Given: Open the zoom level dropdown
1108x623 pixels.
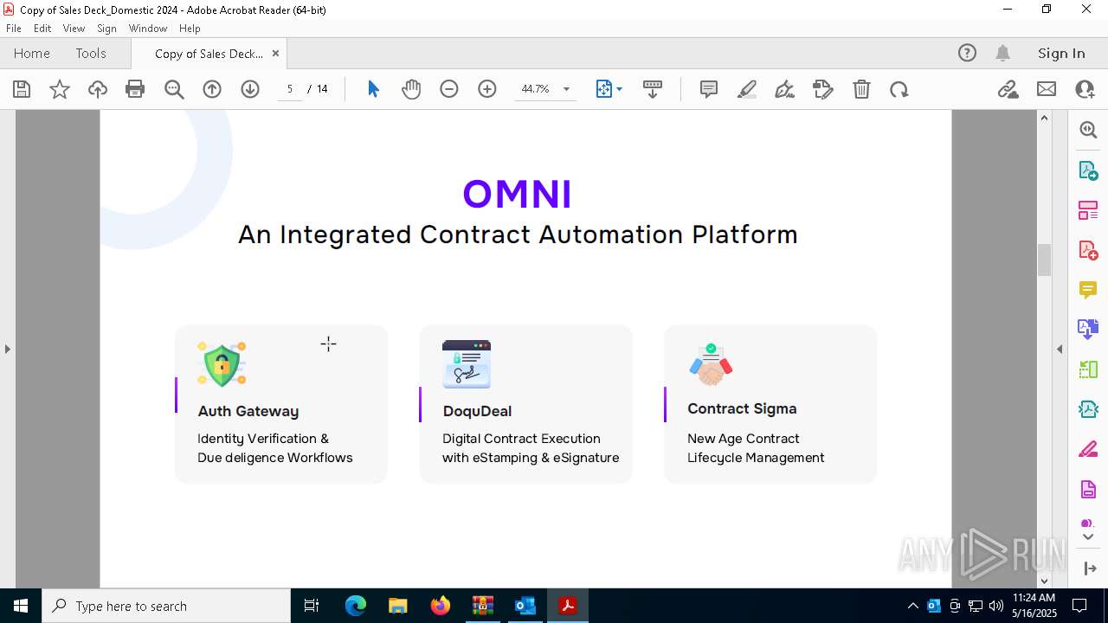Looking at the screenshot, I should [x=566, y=89].
